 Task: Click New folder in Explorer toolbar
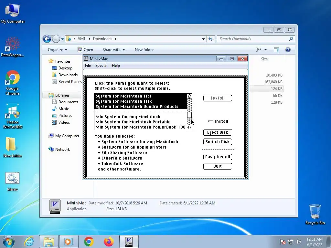pyautogui.click(x=144, y=50)
